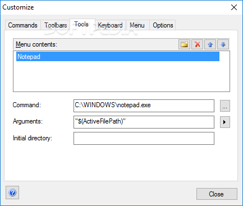Click the empty Initial directory field
Screen dimensions: 243x206
144,138
